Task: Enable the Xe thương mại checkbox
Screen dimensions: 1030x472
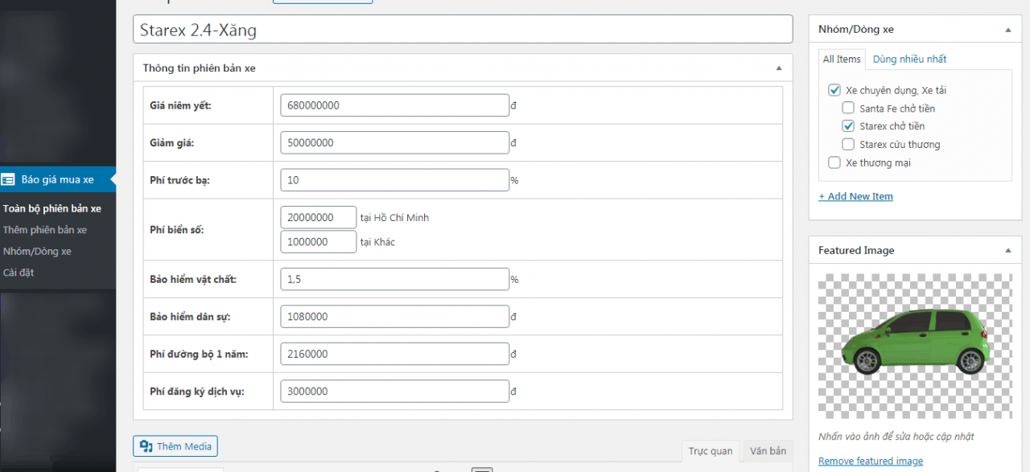Action: point(834,162)
